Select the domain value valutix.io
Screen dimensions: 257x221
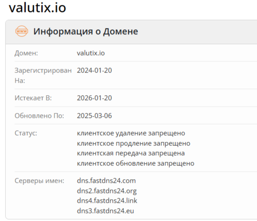pos(91,53)
